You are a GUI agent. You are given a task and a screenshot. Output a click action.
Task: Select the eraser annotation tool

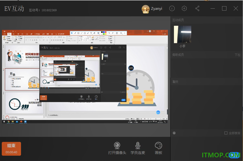click(x=94, y=33)
